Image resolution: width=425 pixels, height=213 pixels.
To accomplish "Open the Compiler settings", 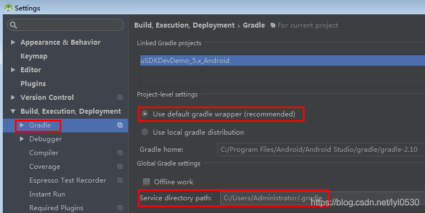I will (44, 153).
